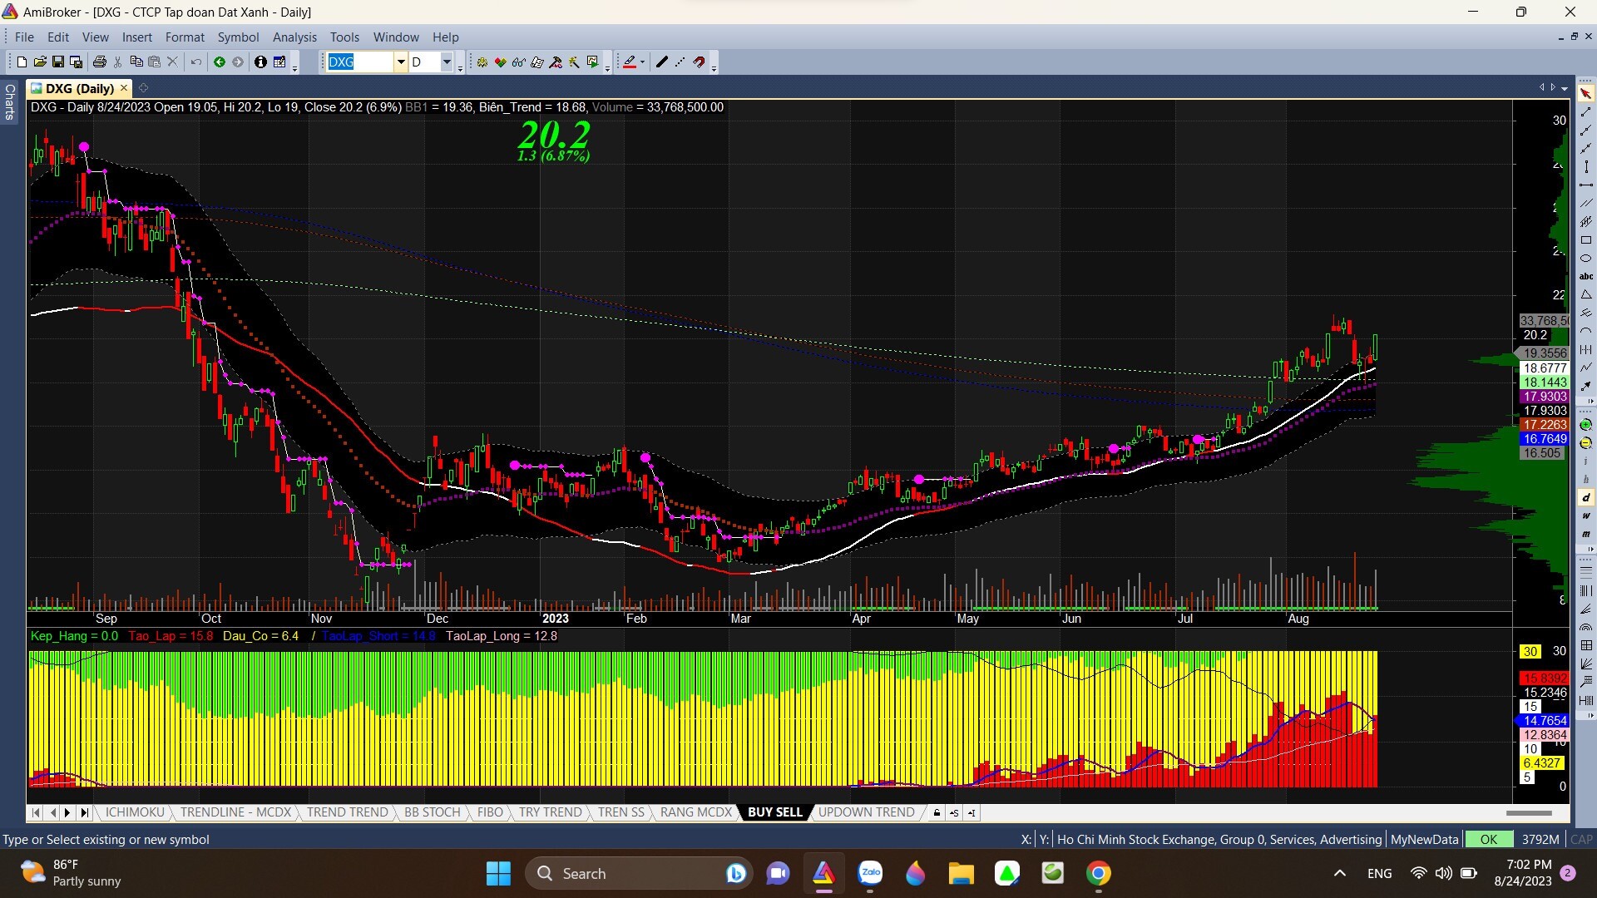1597x898 pixels.
Task: Open the Symbol menu
Action: coord(238,37)
